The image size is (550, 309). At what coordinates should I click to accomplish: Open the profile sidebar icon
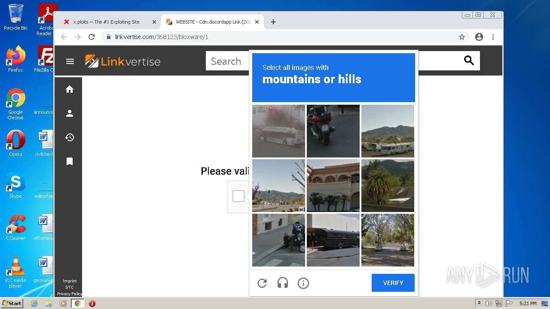pos(70,113)
